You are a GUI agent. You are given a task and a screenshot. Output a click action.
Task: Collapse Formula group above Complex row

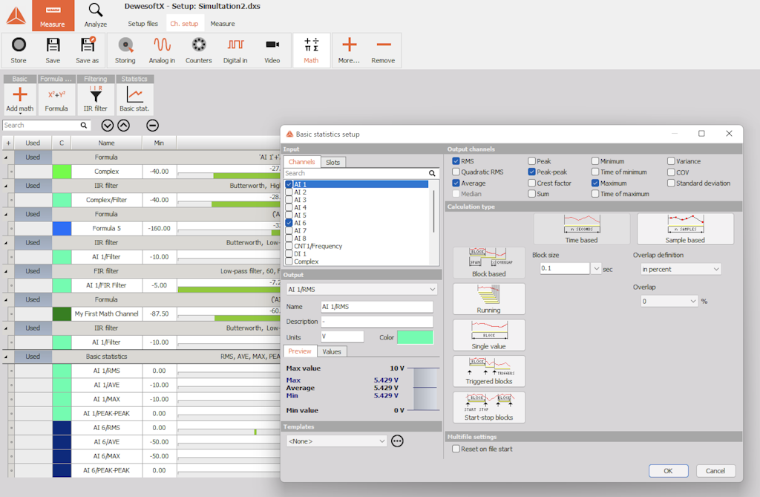pos(6,157)
